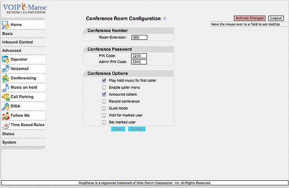Viewport: 289px width, 188px height.
Task: Open Time Based Rules label
Action: pos(27,125)
